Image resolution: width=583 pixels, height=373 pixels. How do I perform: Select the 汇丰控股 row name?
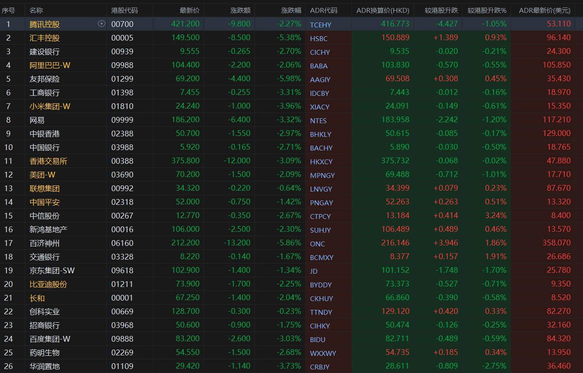tap(45, 38)
